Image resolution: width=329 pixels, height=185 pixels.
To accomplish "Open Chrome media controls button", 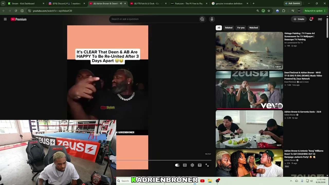I will click(293, 11).
